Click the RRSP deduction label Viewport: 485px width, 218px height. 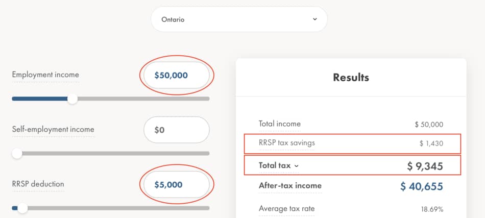click(38, 184)
